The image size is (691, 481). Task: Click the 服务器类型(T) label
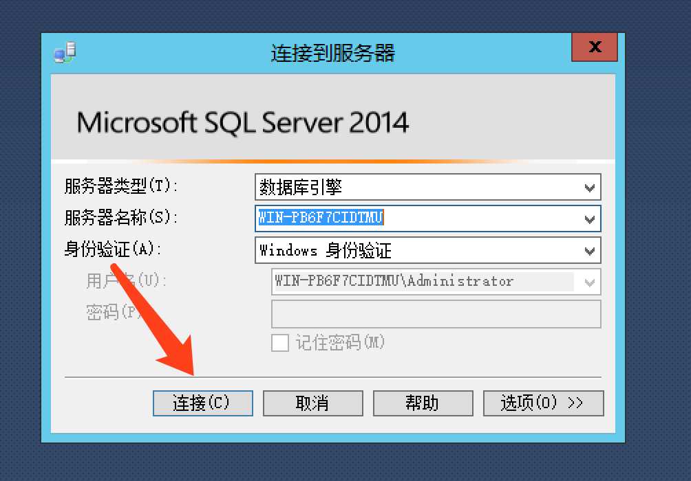tap(120, 186)
